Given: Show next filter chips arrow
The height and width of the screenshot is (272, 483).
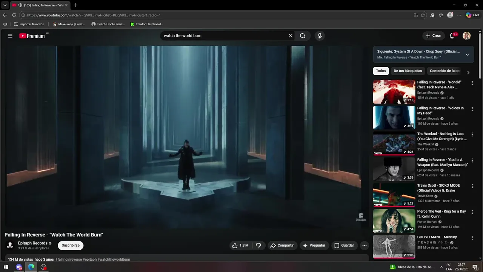Looking at the screenshot, I should tap(468, 72).
